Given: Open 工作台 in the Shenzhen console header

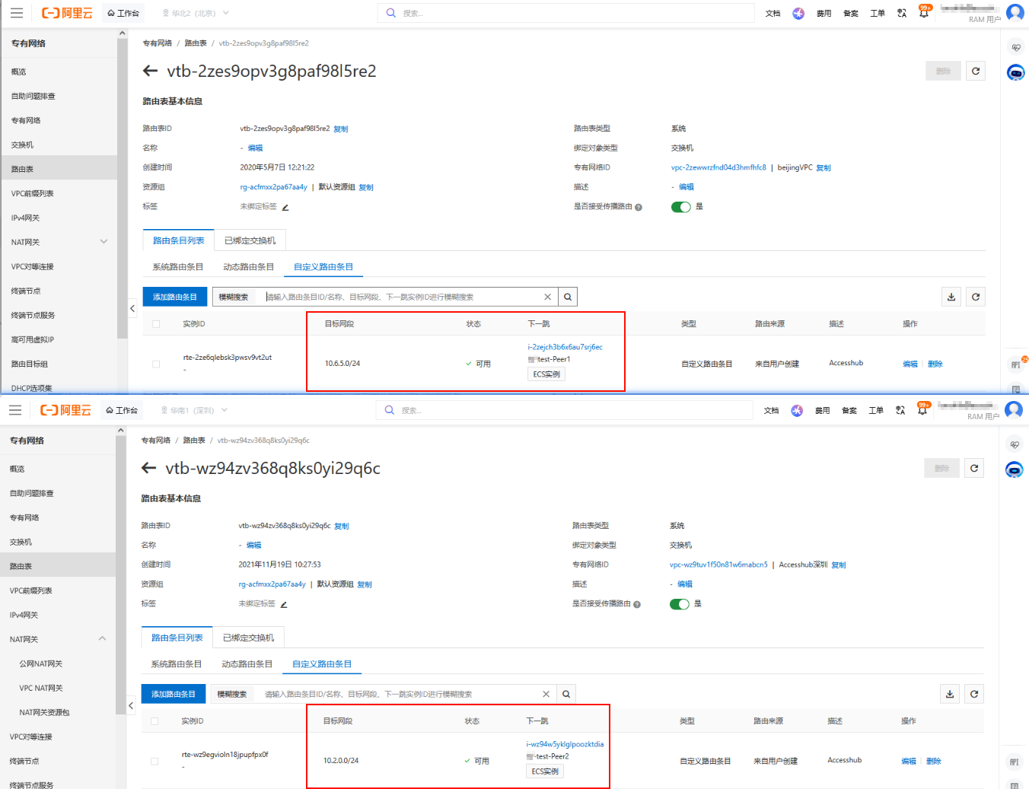Looking at the screenshot, I should [122, 410].
